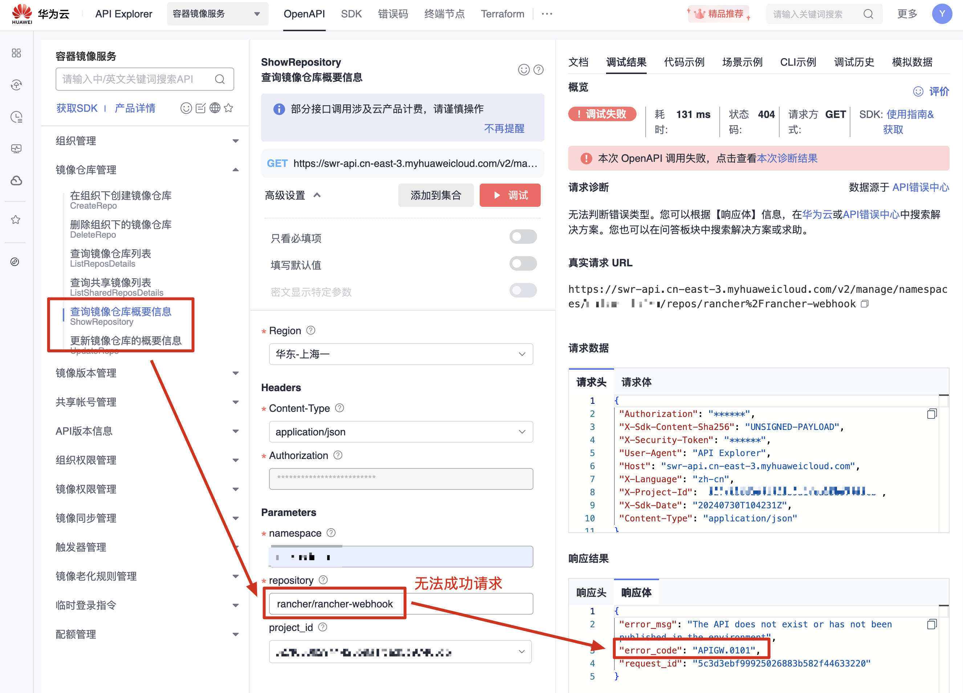Viewport: 963px width, 693px height.
Task: Click the 调试 run button
Action: pyautogui.click(x=510, y=195)
